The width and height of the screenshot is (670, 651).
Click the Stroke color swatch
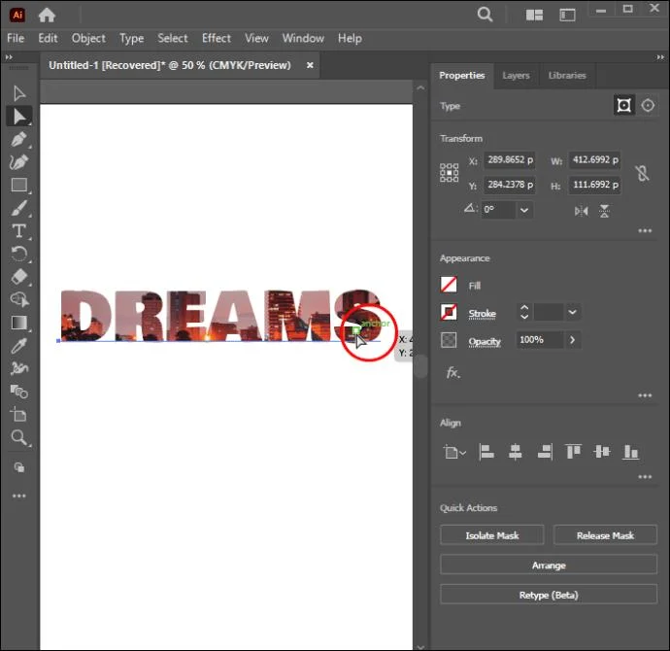pos(449,312)
